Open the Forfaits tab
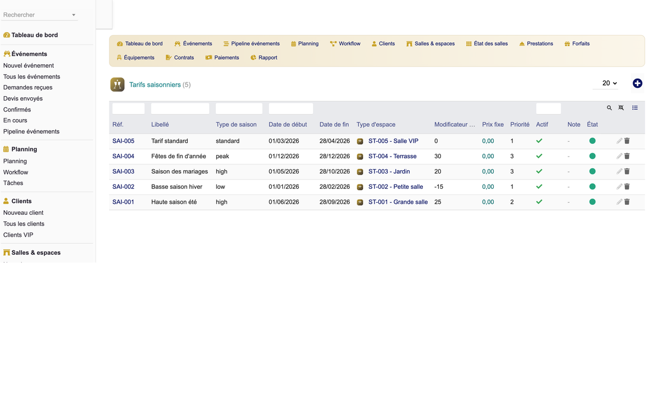659x408 pixels. tap(577, 44)
